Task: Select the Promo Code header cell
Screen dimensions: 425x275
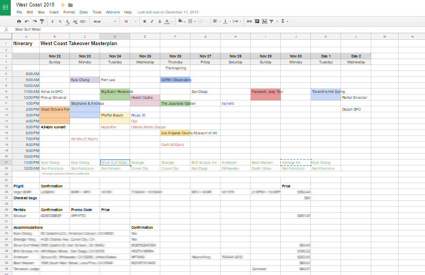Action: 85,210
